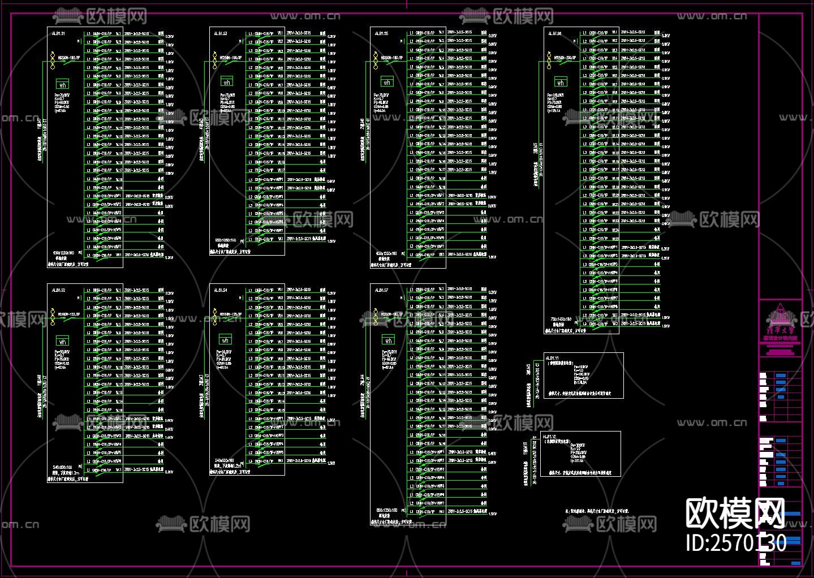Pick the yellow transformer symbol in panel ALB1.S2
The width and height of the screenshot is (814, 578).
53,317
